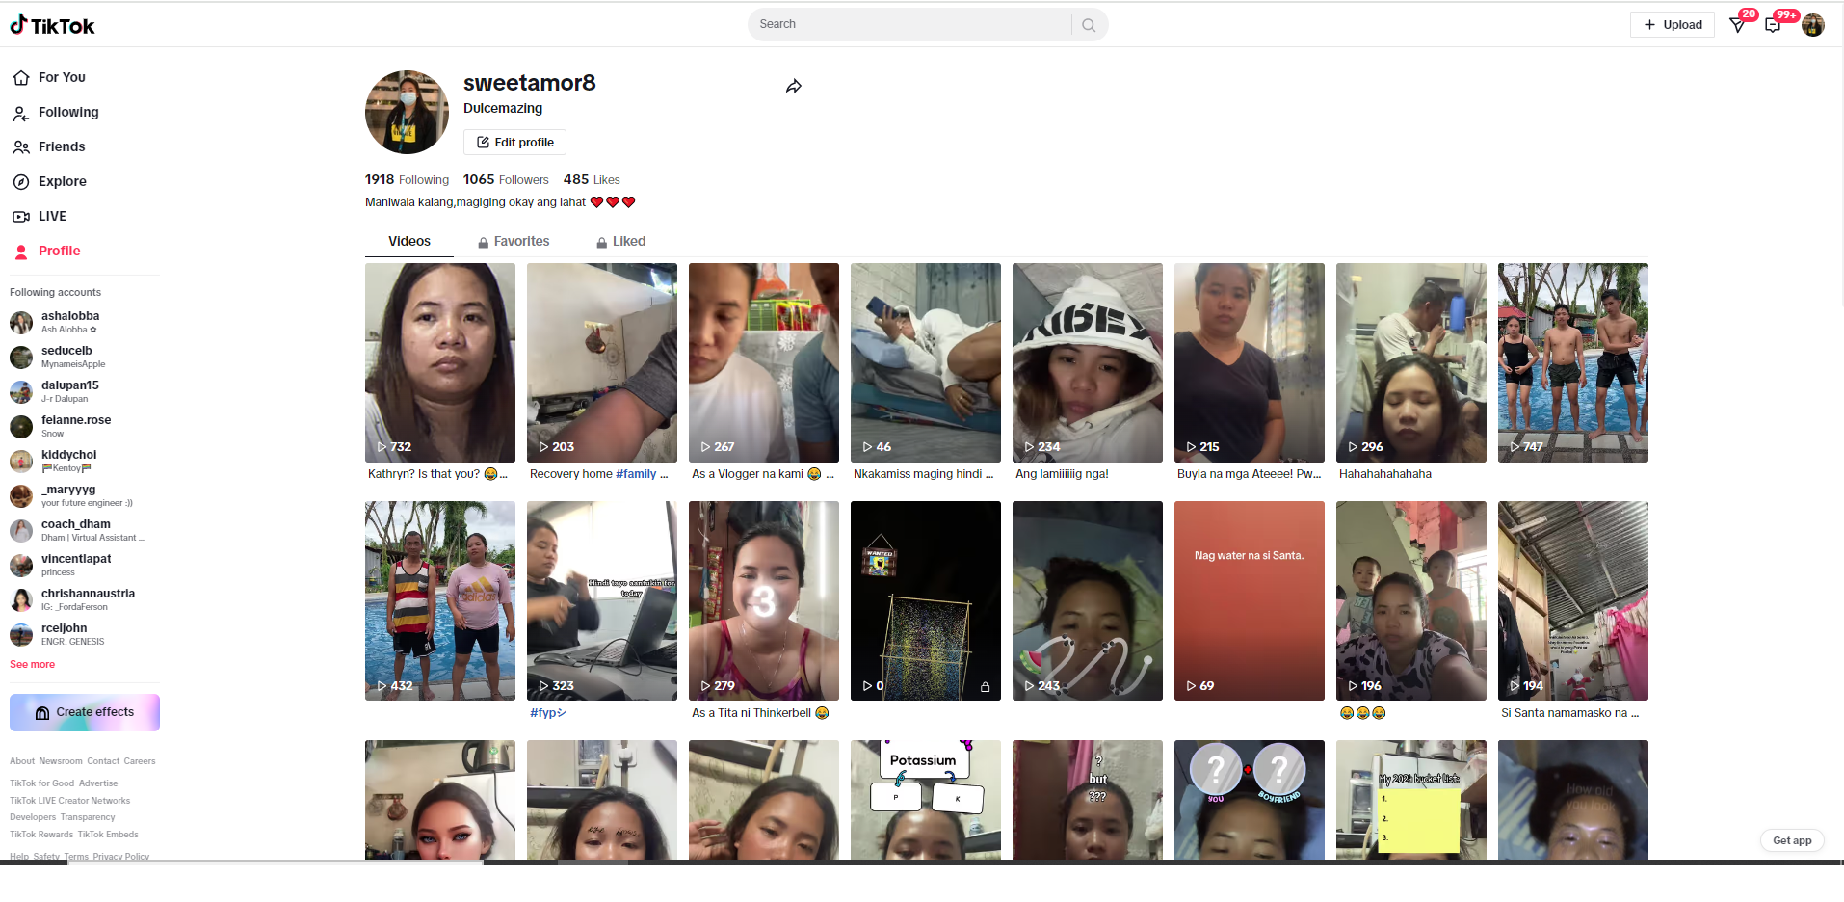This screenshot has width=1844, height=902.
Task: Open the Following feed
Action: [x=56, y=112]
